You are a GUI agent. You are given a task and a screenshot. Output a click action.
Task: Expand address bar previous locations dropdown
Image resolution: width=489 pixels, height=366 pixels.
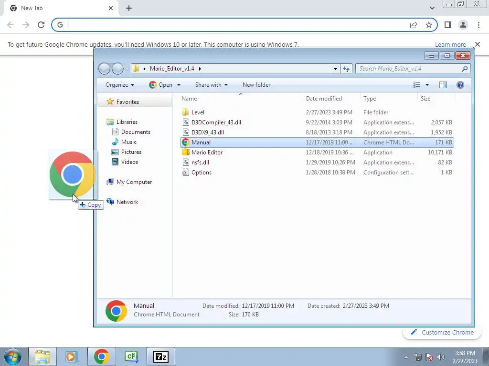[x=335, y=69]
